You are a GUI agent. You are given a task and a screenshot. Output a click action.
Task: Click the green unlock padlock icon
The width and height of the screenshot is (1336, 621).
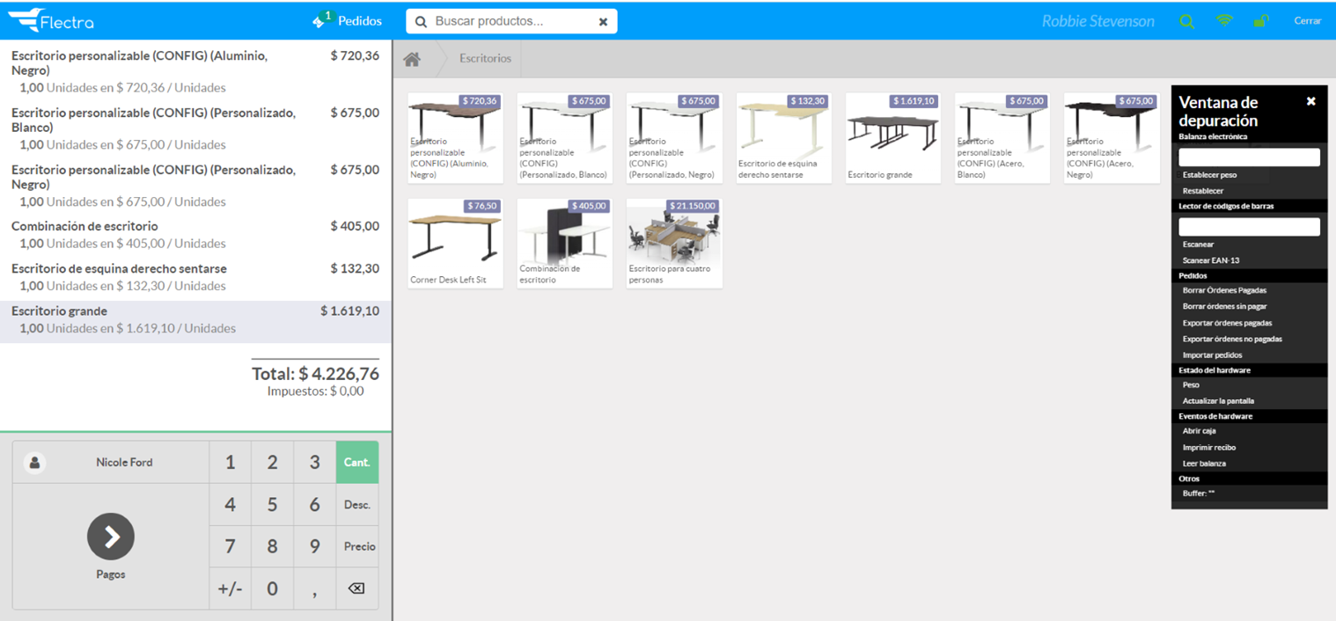1260,21
